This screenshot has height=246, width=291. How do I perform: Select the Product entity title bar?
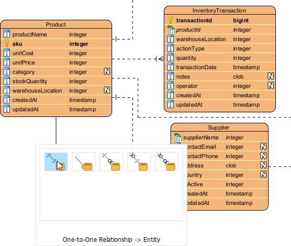(x=56, y=24)
